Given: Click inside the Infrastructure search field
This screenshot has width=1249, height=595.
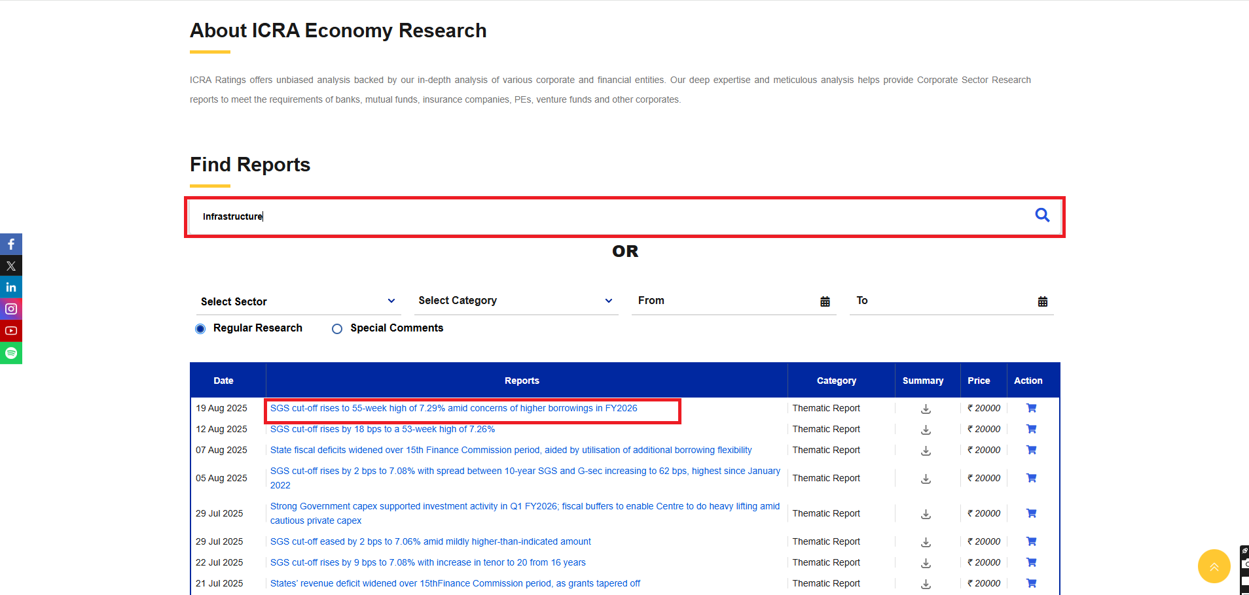Looking at the screenshot, I should click(x=589, y=216).
